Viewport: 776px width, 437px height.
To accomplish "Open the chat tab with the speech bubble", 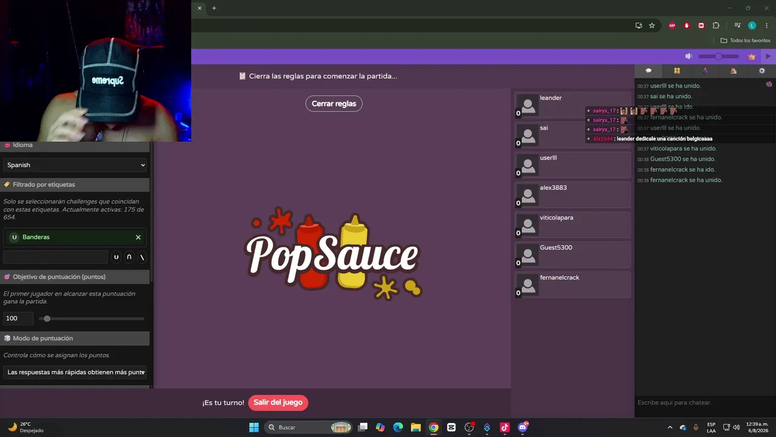I will pos(648,71).
